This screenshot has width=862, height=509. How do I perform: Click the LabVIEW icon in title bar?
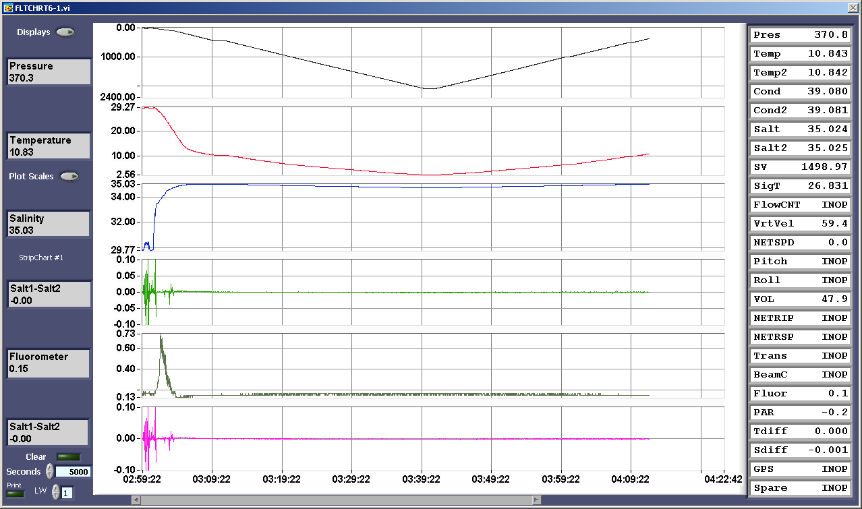click(7, 7)
